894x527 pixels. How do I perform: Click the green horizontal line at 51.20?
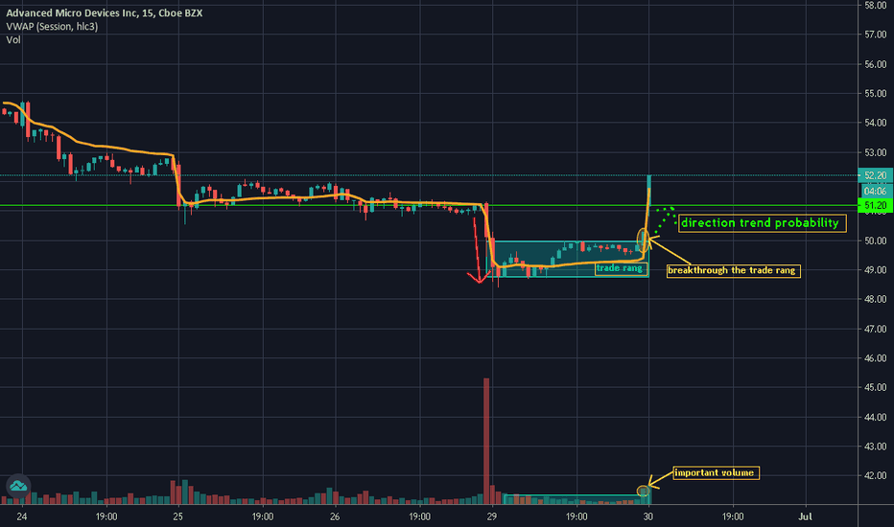pyautogui.click(x=429, y=205)
